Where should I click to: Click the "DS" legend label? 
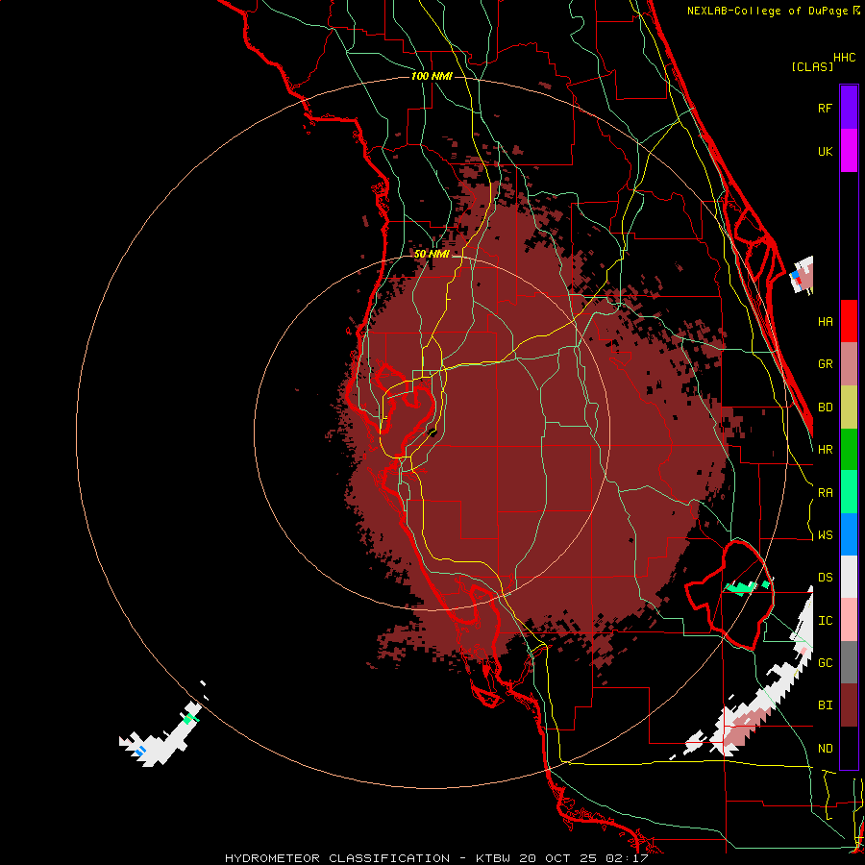tap(825, 577)
